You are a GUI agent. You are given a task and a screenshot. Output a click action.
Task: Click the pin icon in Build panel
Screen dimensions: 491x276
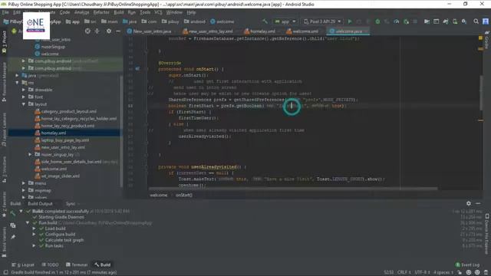point(13,237)
